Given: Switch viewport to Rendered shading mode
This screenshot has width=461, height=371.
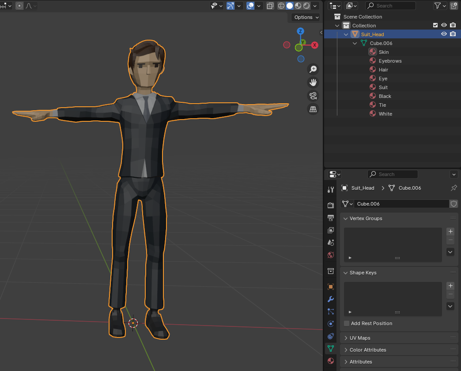Looking at the screenshot, I should point(306,6).
